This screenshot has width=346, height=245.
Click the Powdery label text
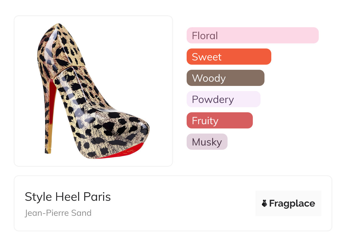(213, 100)
